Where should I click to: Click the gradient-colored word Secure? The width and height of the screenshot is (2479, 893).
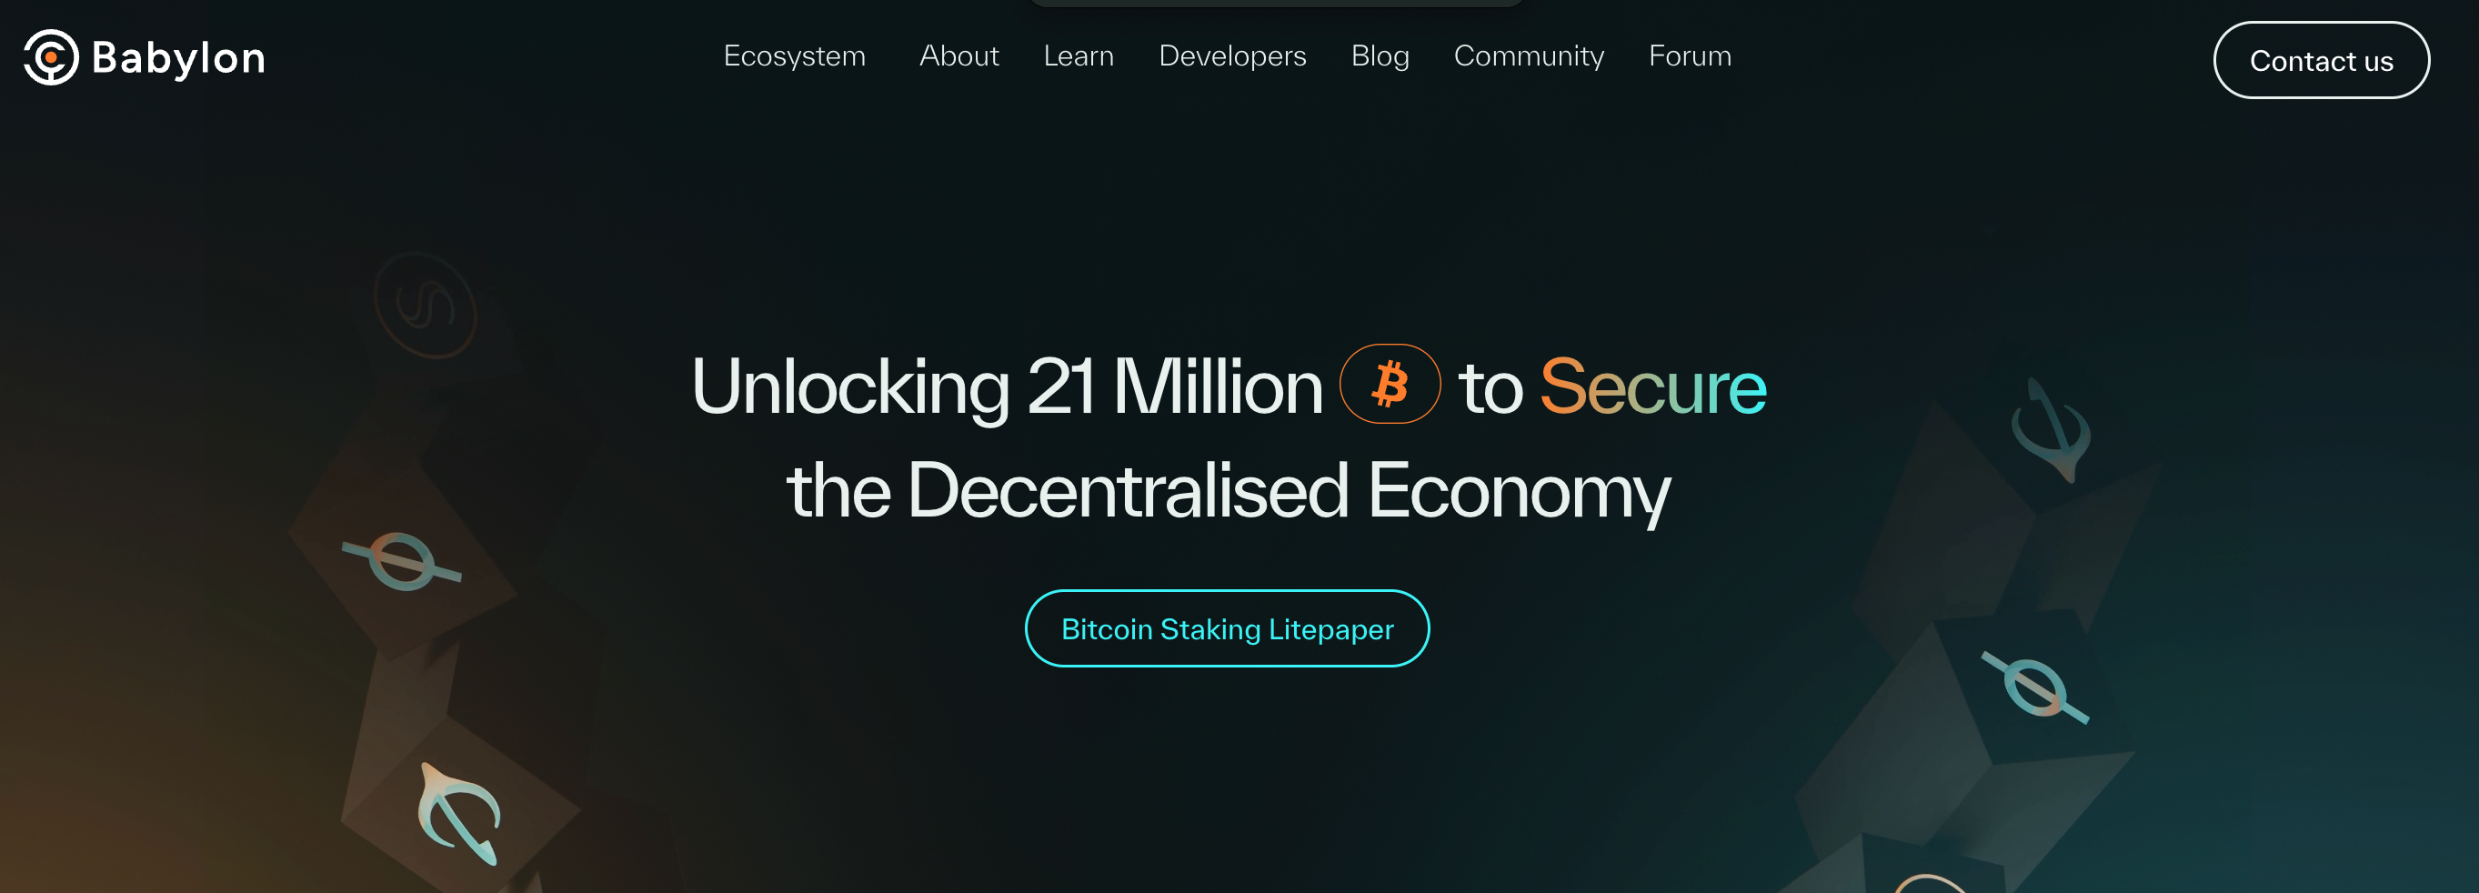tap(1652, 386)
